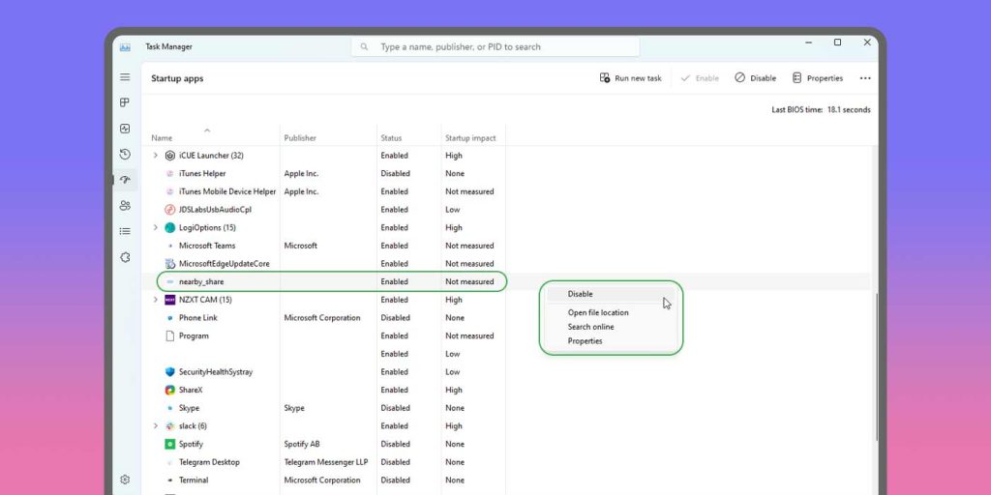Open the Processes page icon in sidebar
The width and height of the screenshot is (991, 495).
125,102
